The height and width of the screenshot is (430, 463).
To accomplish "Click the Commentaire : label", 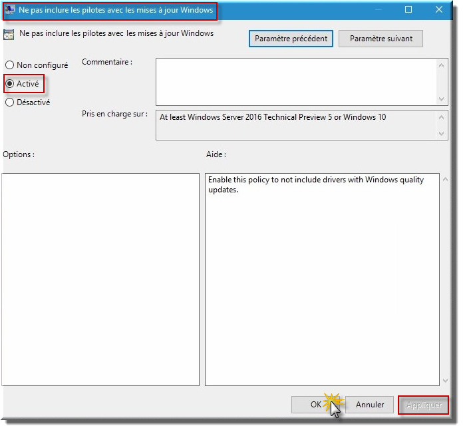I will point(108,63).
